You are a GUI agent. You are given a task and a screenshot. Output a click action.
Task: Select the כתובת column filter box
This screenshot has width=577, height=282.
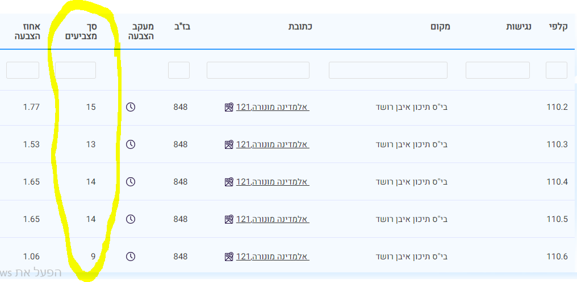258,70
